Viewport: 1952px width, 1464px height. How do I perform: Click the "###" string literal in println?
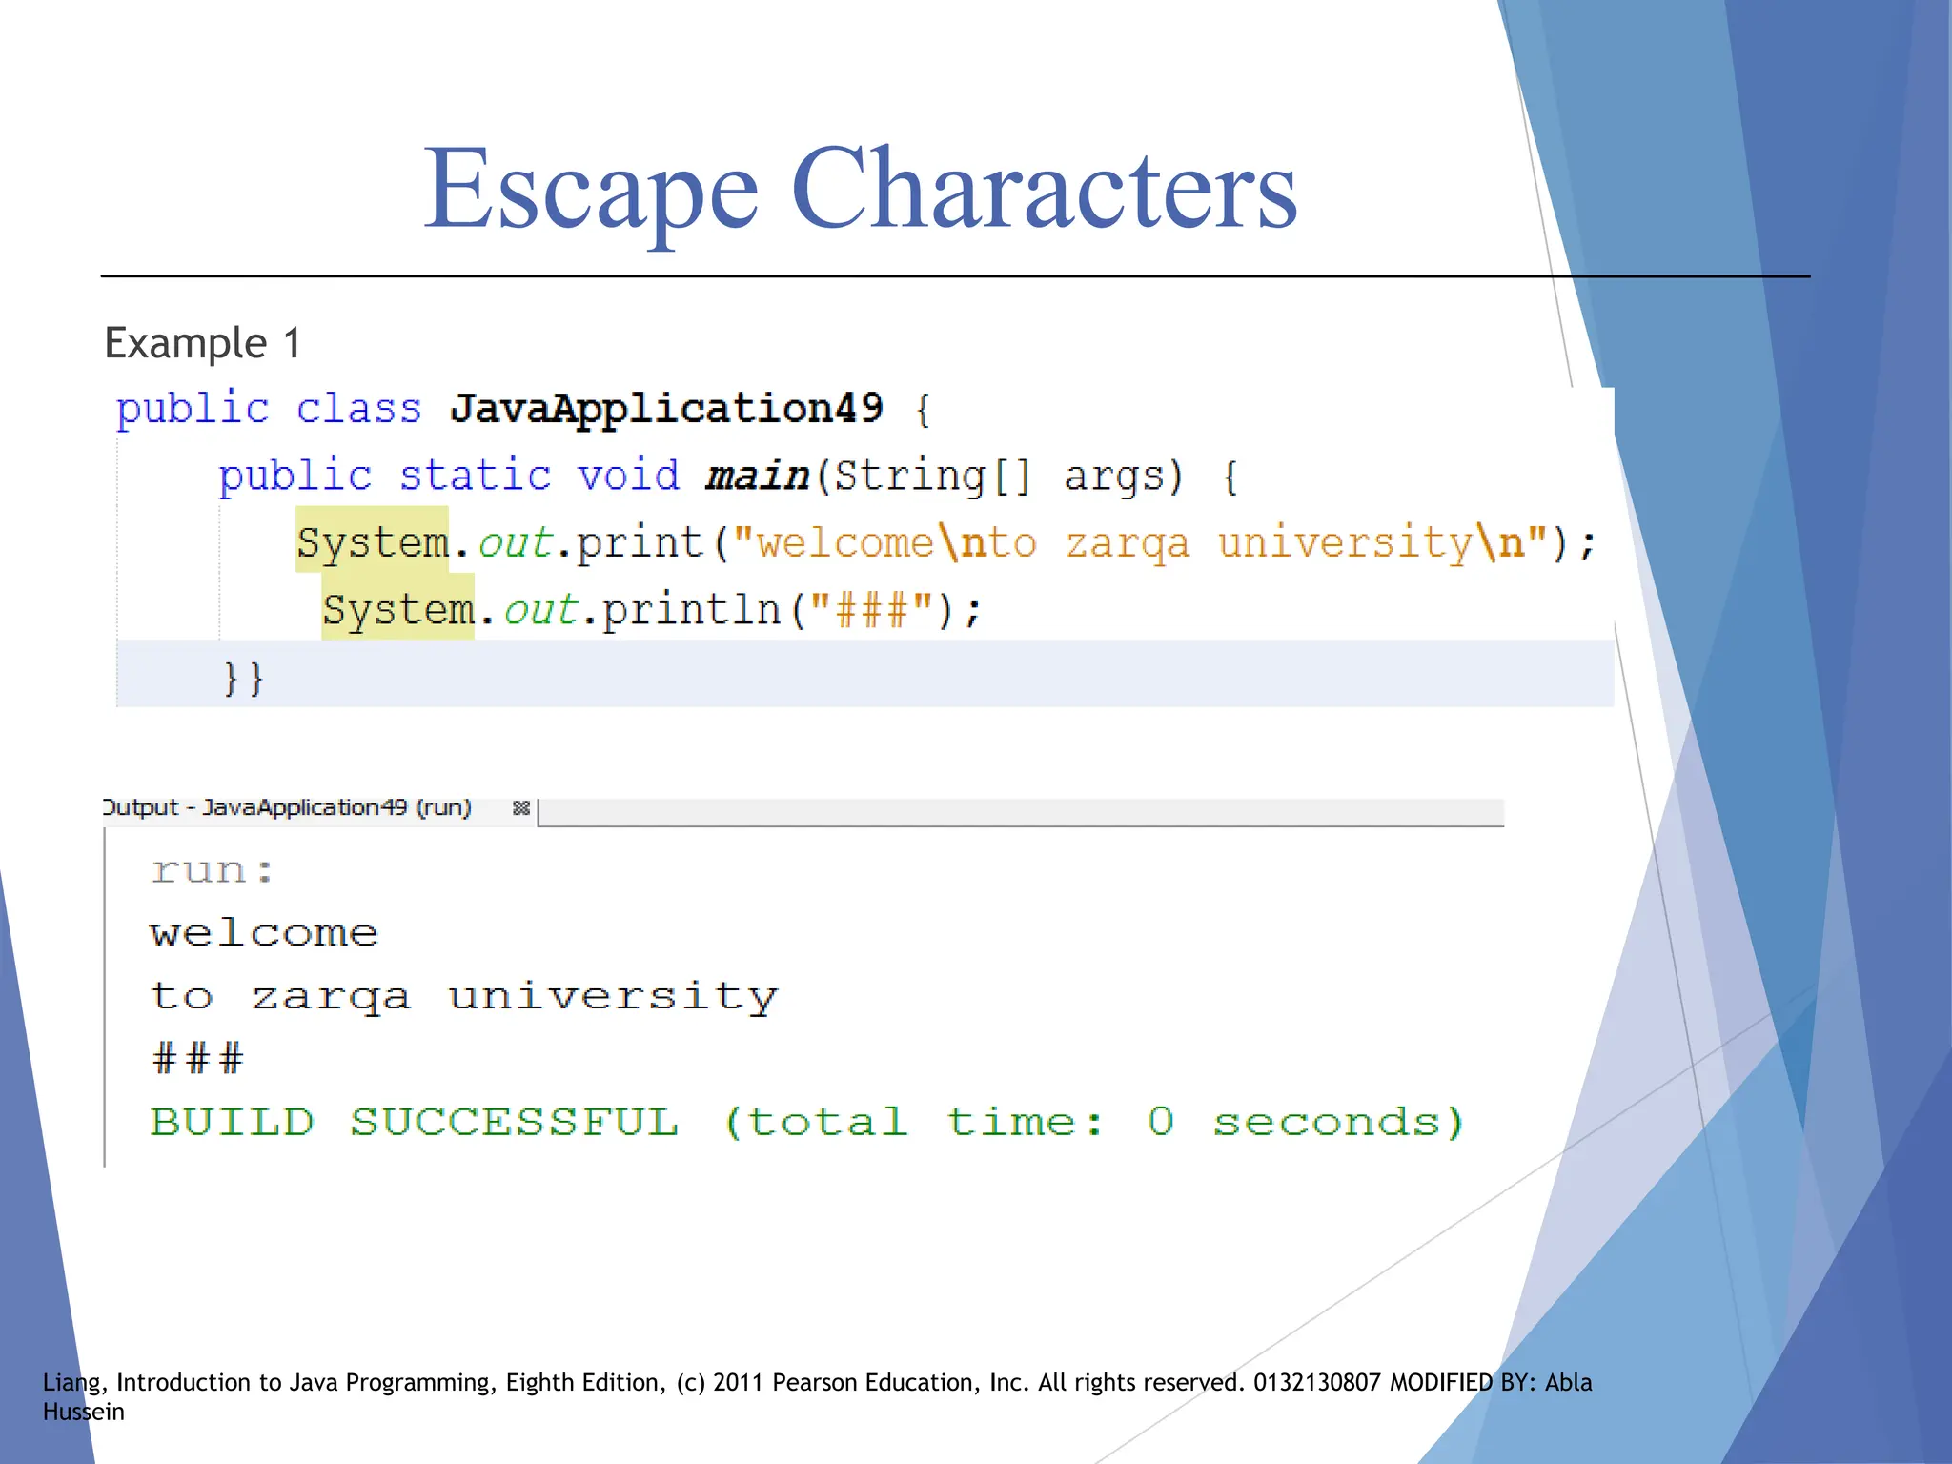point(872,610)
